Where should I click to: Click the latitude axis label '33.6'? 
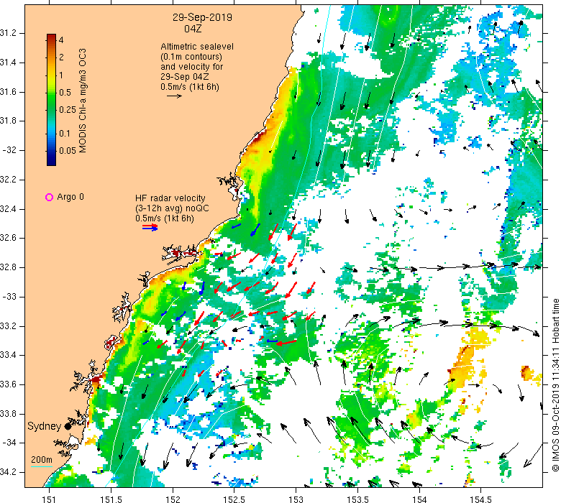click(x=8, y=384)
